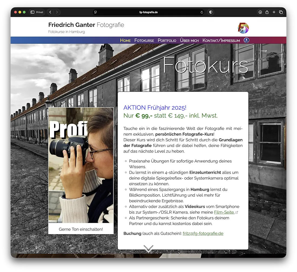Image resolution: width=297 pixels, height=272 pixels.
Task: Click the Share icon in Safari's toolbar
Action: point(267,12)
